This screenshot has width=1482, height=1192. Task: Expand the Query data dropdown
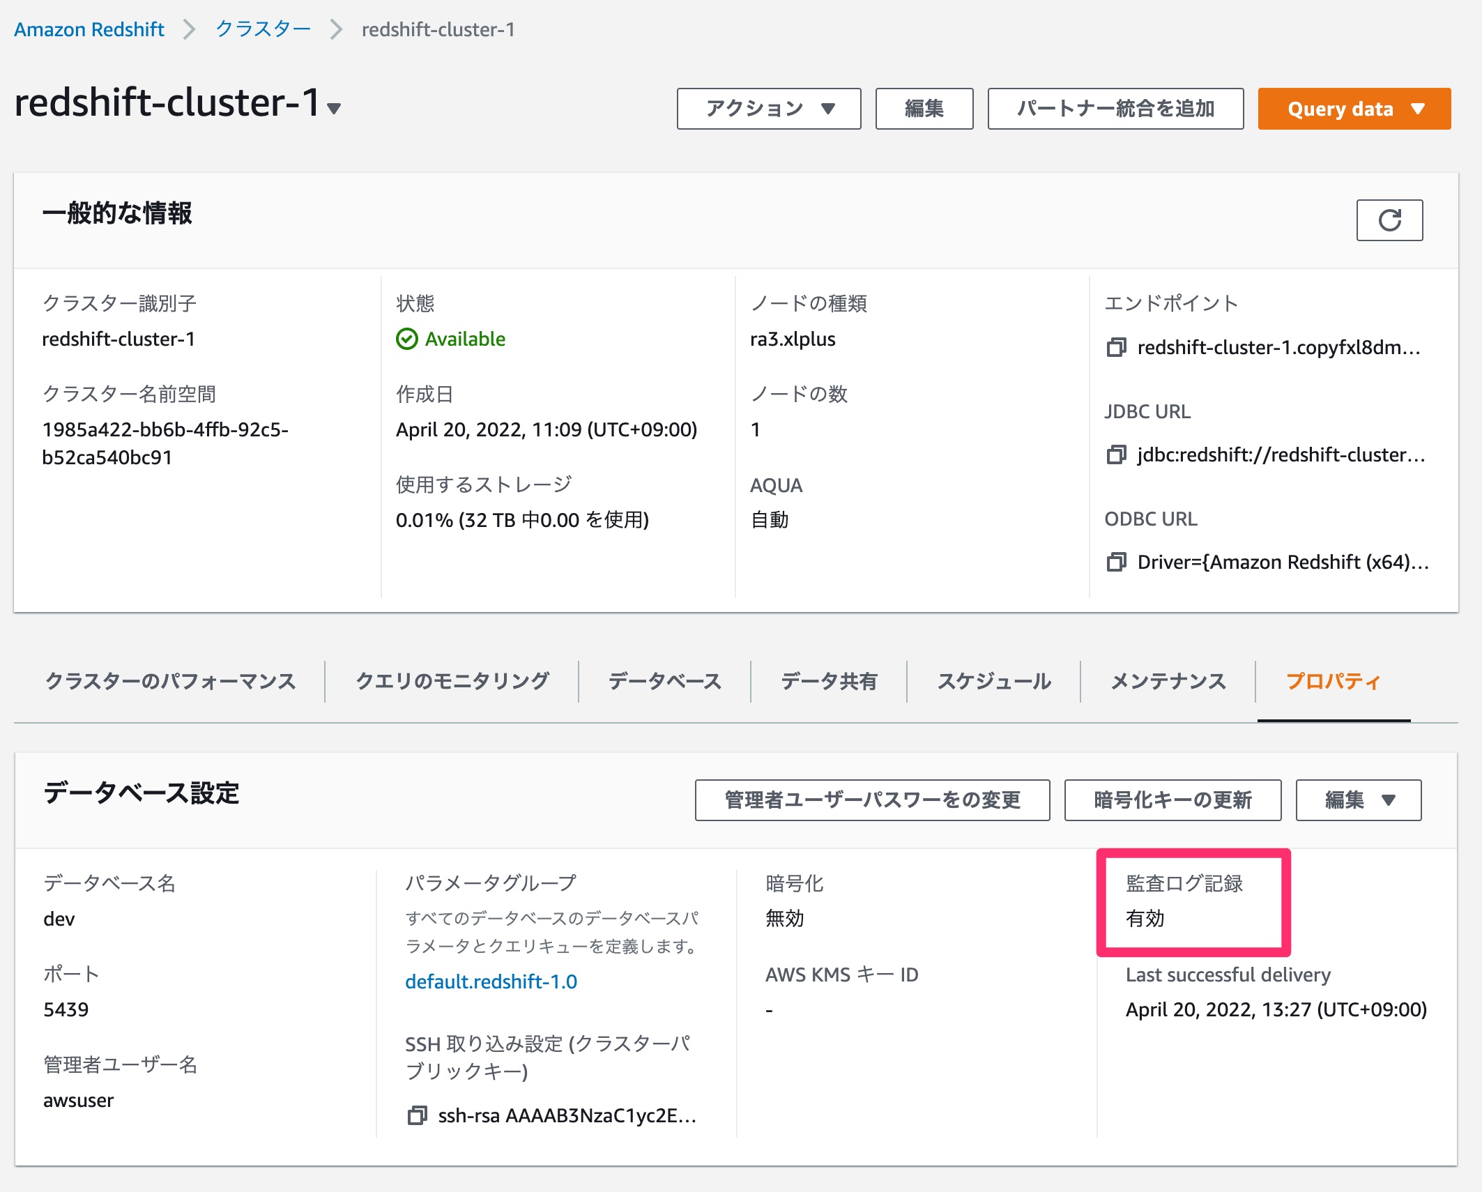1354,109
